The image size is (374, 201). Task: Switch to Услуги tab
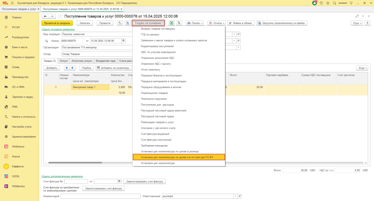tap(64, 61)
